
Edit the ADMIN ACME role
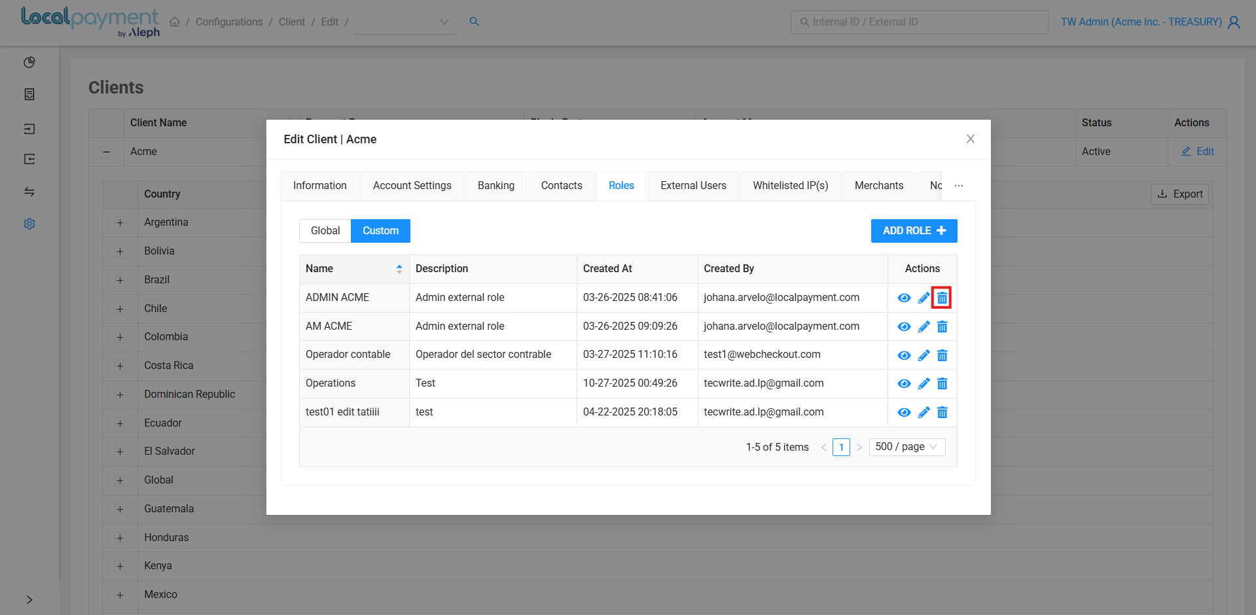(x=924, y=298)
